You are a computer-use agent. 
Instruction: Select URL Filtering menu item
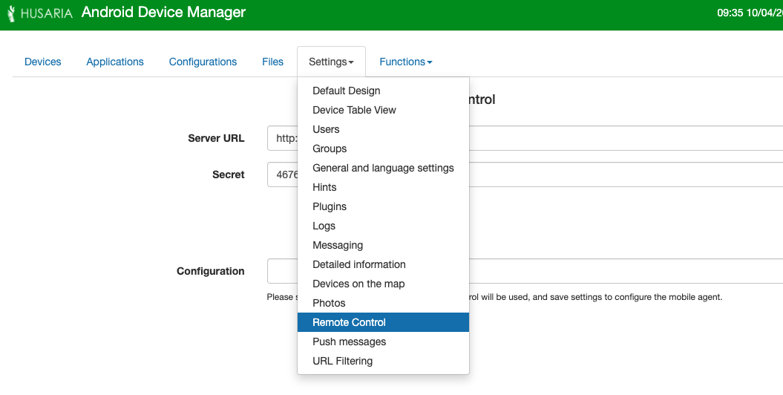coord(383,361)
